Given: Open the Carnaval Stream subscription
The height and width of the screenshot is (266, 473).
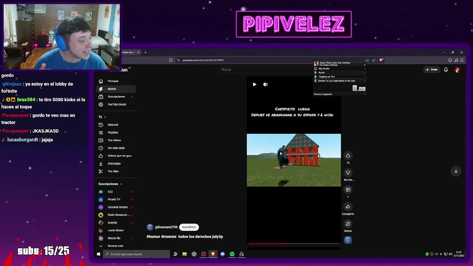Looking at the screenshot, I should (x=116, y=207).
